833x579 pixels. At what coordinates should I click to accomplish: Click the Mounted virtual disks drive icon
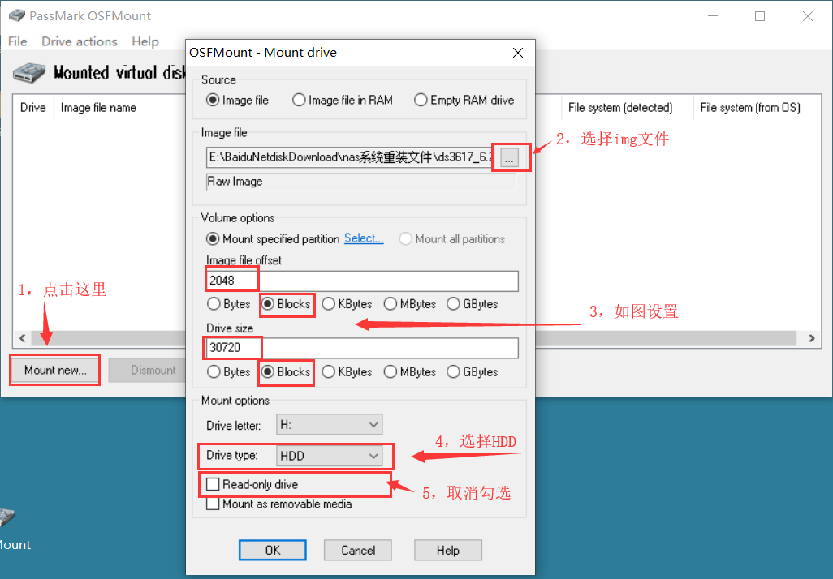coord(28,71)
